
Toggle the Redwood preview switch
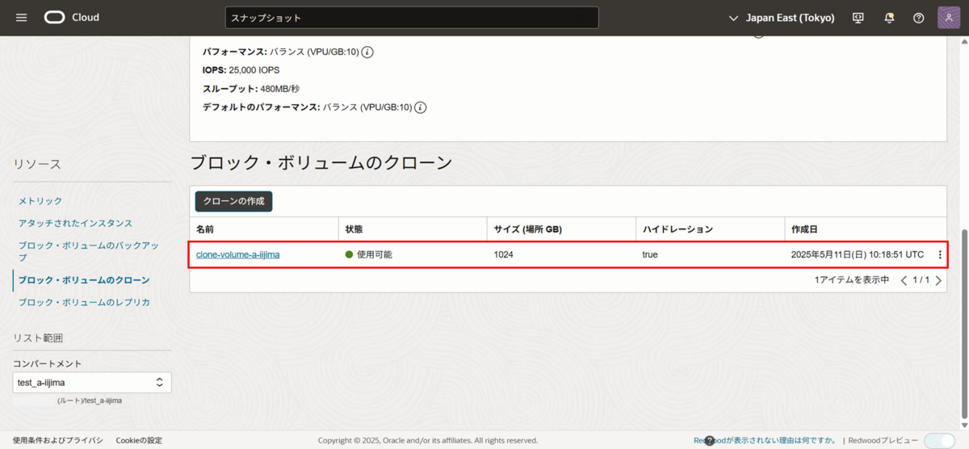pos(939,441)
